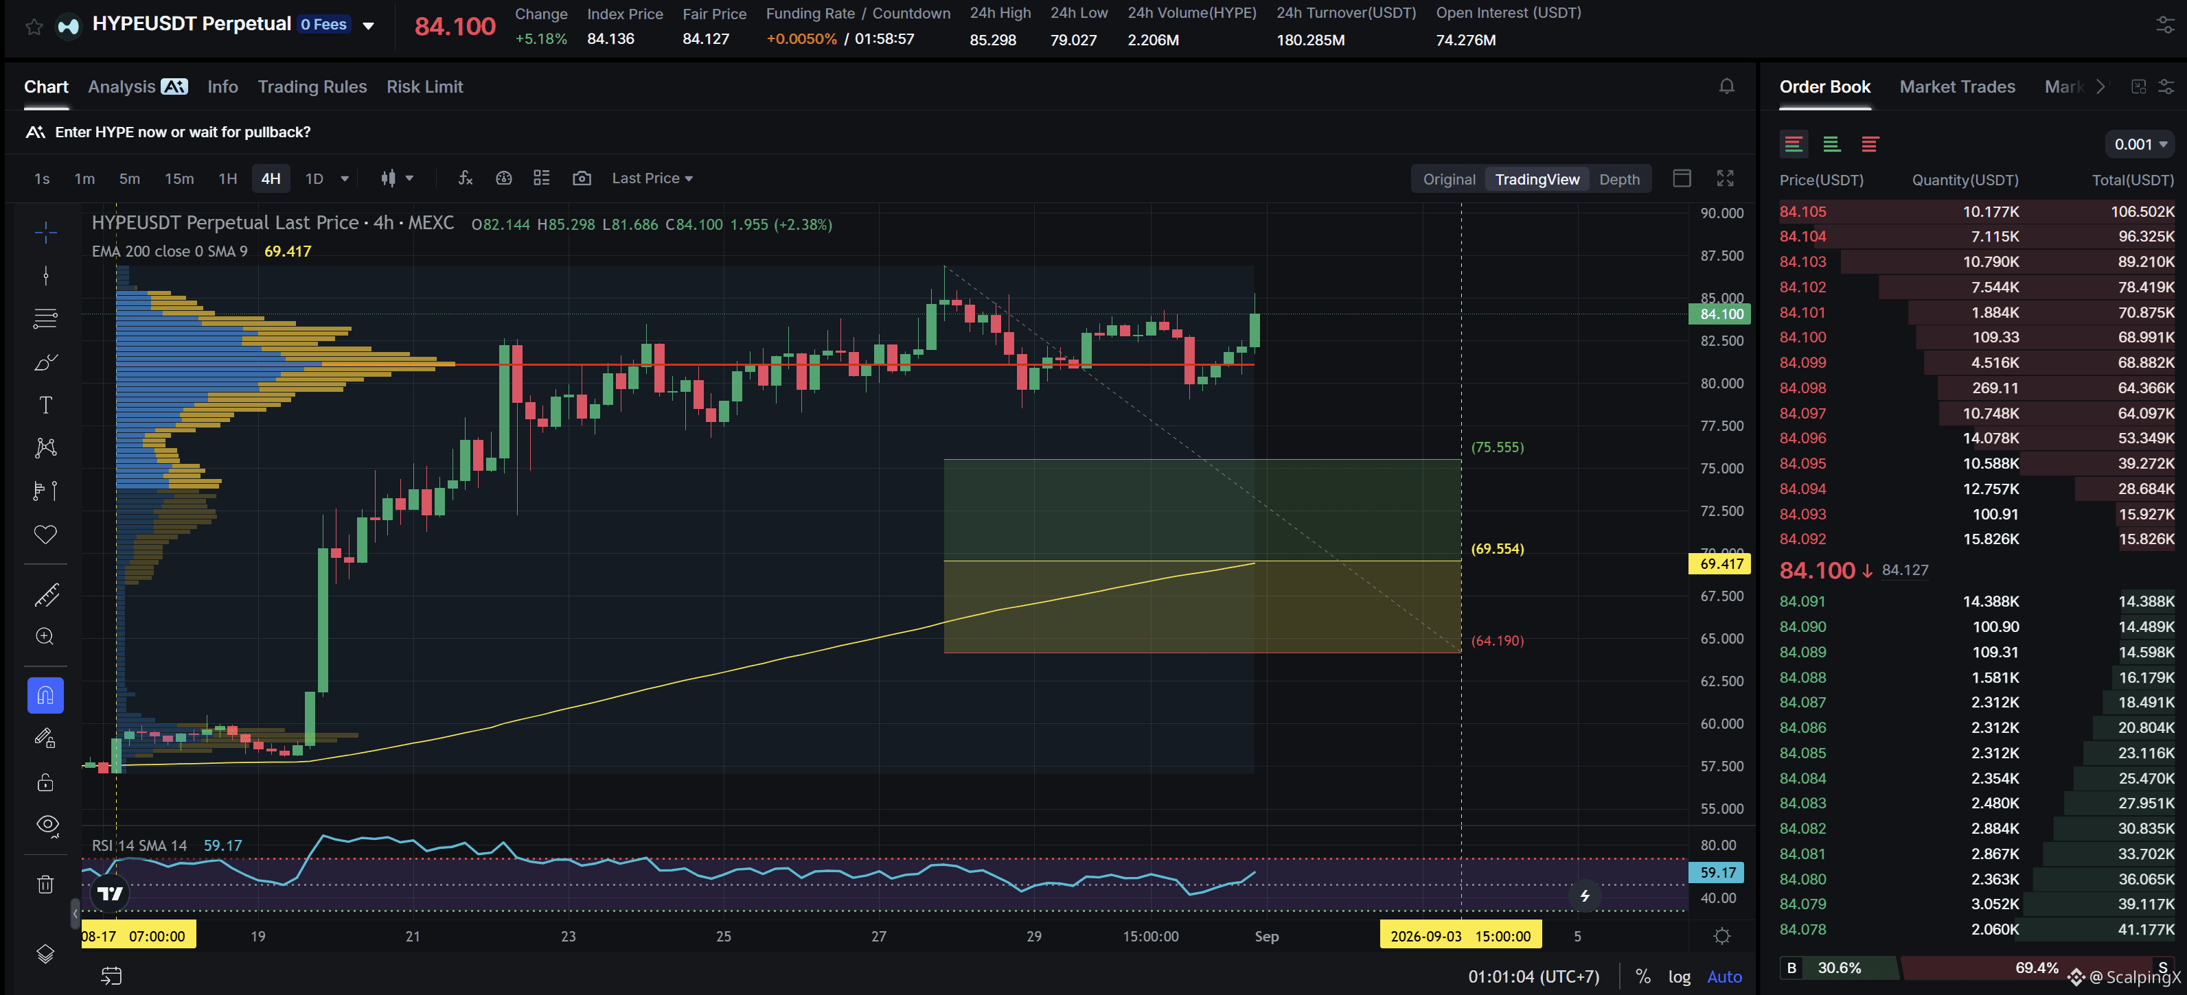This screenshot has width=2187, height=995.
Task: Select the brush drawing tool
Action: click(x=46, y=362)
